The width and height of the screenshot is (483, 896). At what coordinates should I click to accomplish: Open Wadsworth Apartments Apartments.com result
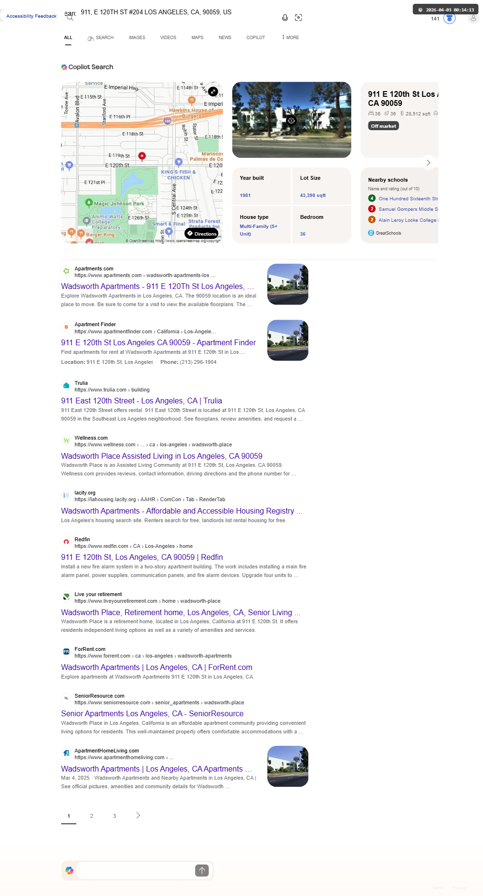[157, 286]
